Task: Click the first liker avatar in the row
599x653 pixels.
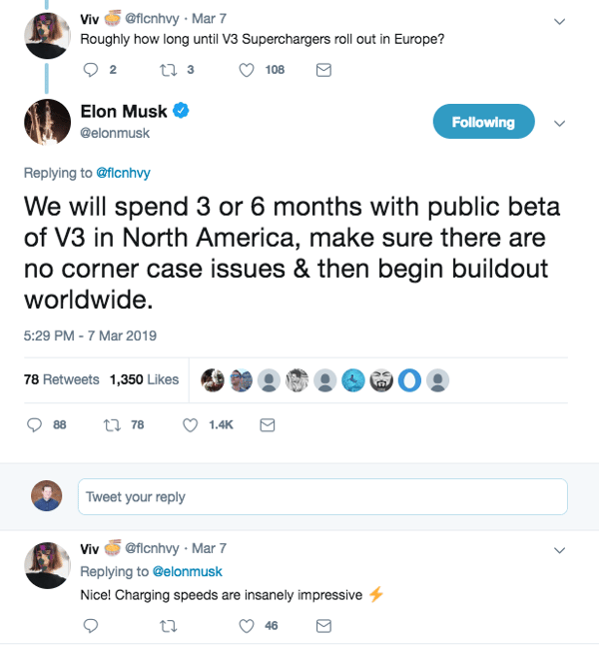Action: tap(212, 379)
